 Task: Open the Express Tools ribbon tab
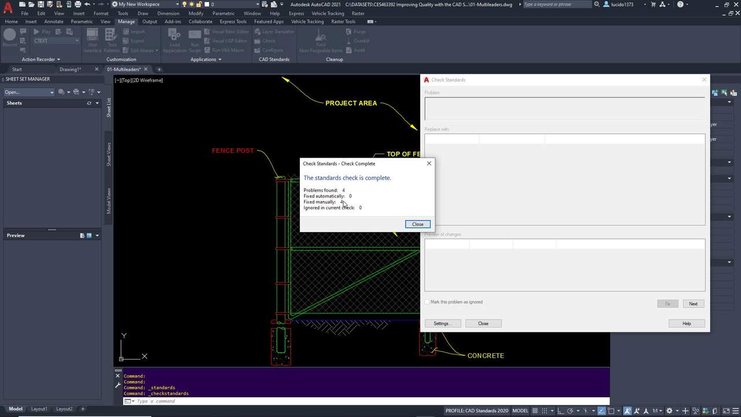[x=233, y=21]
